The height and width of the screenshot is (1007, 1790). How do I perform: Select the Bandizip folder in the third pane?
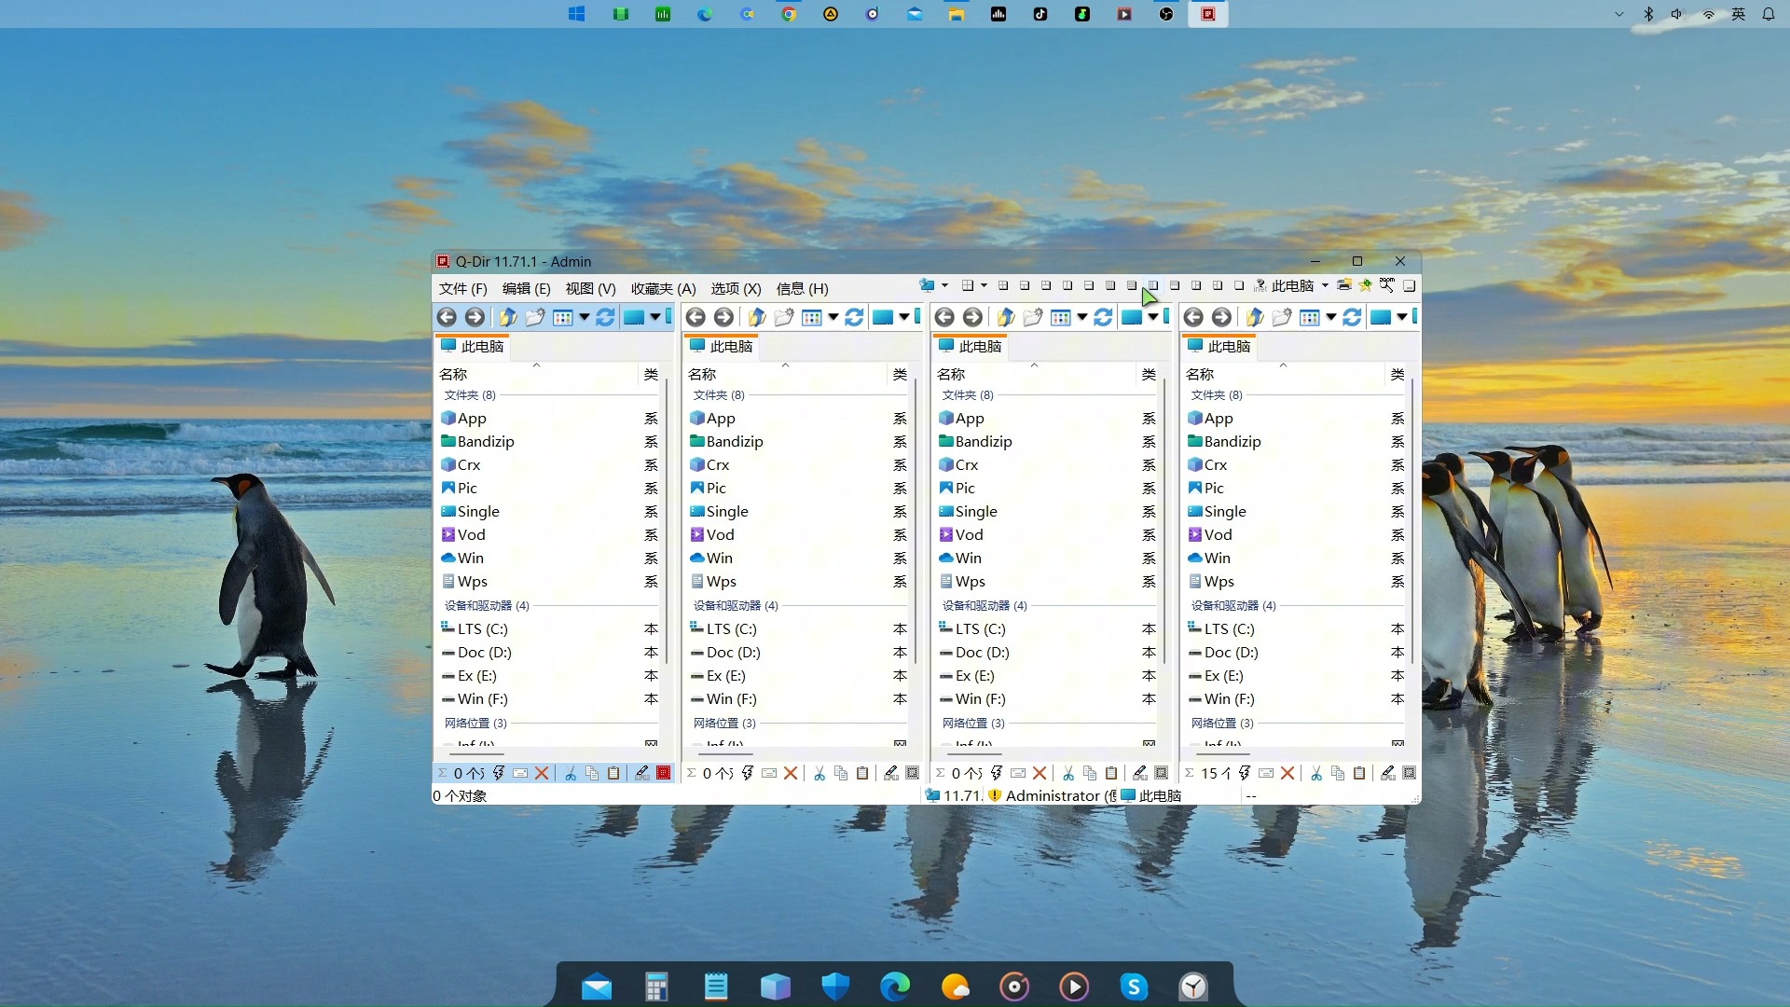pos(983,441)
